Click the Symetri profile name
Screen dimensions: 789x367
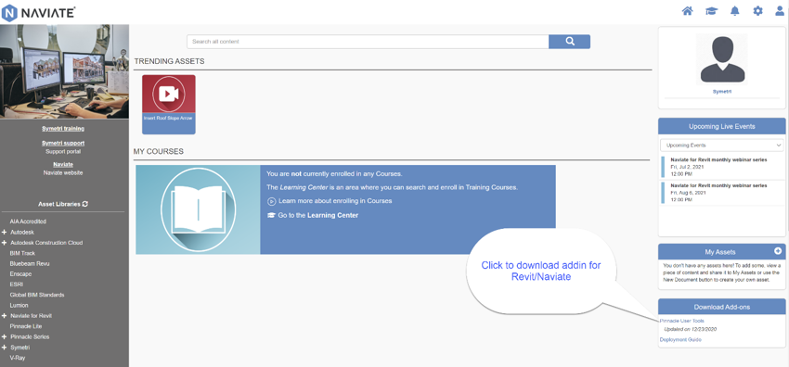[722, 92]
